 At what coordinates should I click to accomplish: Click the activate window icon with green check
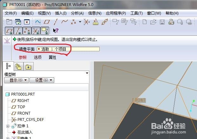click(18, 22)
